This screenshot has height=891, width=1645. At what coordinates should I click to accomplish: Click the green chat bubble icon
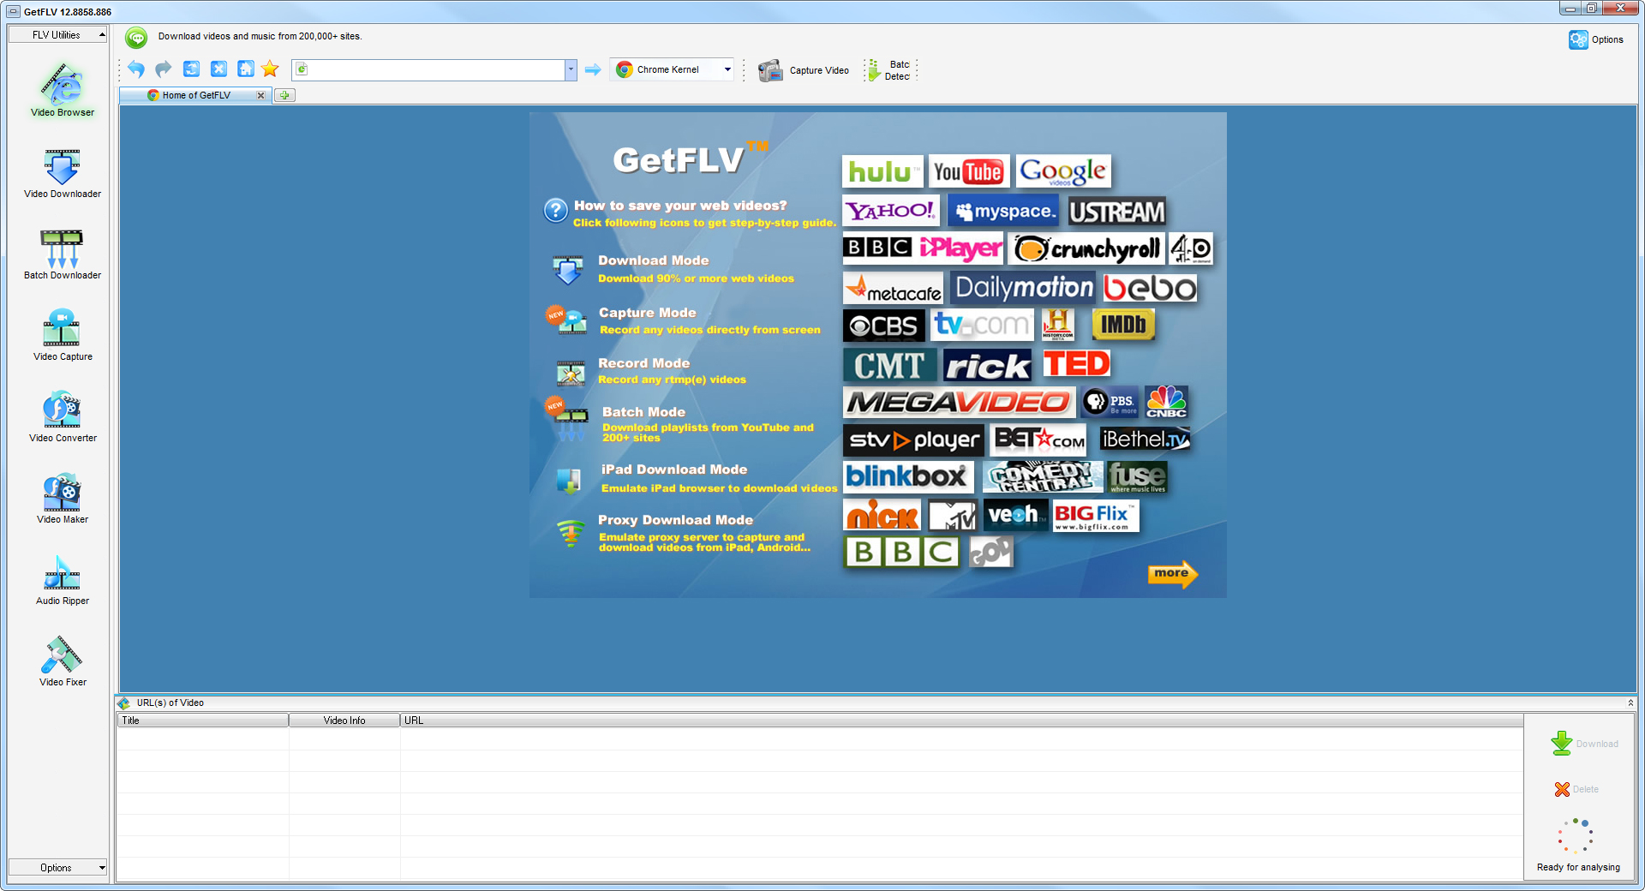pos(136,37)
